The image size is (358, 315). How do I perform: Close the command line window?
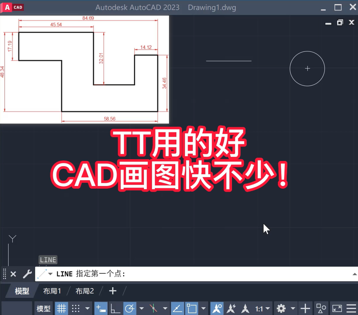pyautogui.click(x=13, y=274)
